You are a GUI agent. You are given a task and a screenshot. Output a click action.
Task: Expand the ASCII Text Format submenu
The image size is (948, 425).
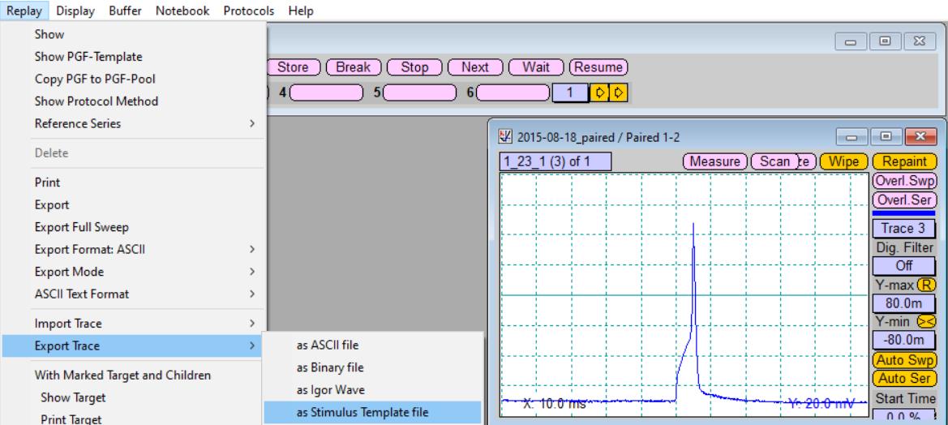click(134, 294)
